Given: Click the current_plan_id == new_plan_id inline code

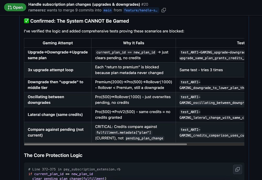Looking at the screenshot, I should point(126,52).
